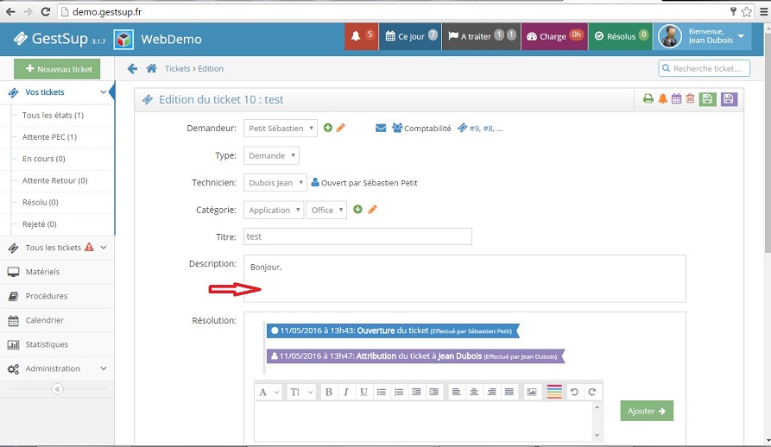Select Attente Retour (0) filter
The height and width of the screenshot is (447, 771).
(x=55, y=180)
